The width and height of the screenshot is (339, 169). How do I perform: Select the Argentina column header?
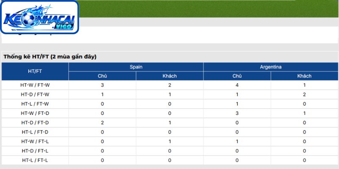tap(271, 67)
